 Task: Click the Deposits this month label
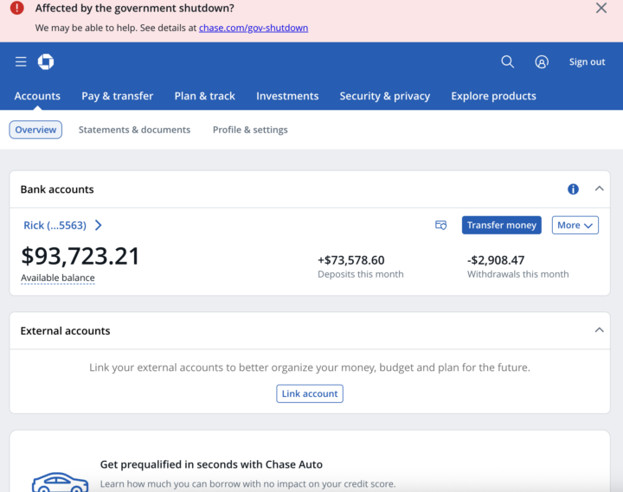360,274
